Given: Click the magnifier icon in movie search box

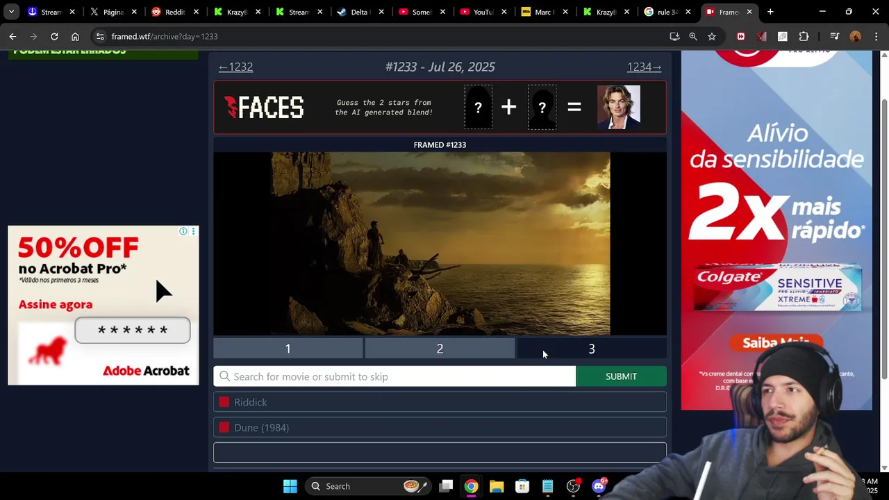Looking at the screenshot, I should (x=224, y=376).
